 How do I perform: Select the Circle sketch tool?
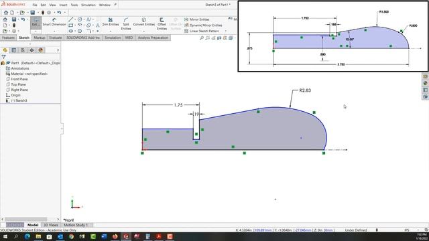tap(80, 19)
